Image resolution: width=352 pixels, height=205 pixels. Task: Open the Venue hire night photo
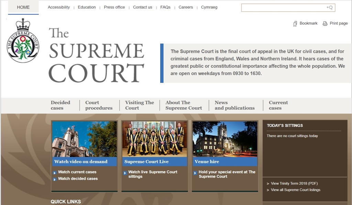[225, 139]
